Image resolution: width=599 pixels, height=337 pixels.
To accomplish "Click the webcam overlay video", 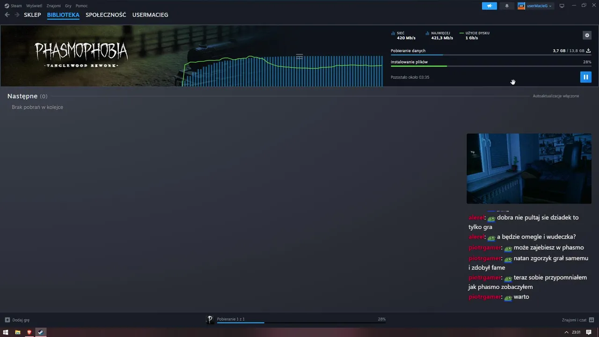I will 529,168.
